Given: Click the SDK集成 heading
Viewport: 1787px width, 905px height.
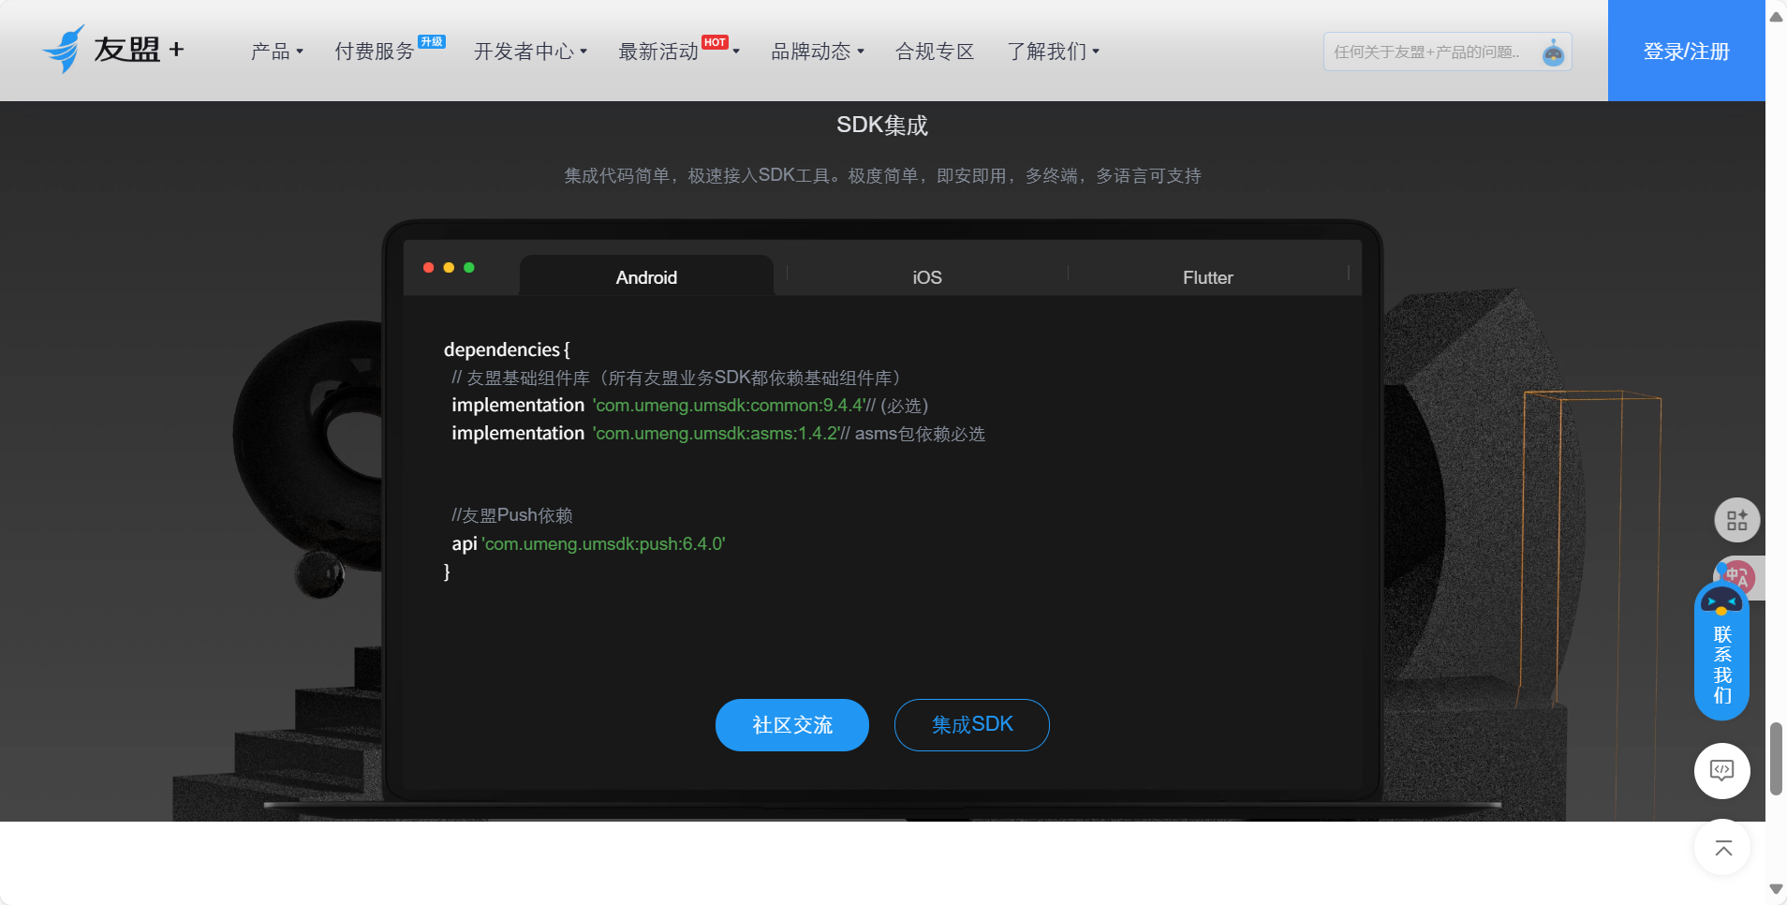Looking at the screenshot, I should pos(882,126).
